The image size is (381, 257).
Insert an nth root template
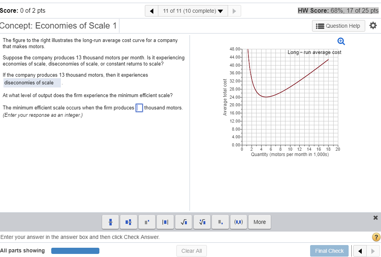tap(202, 222)
